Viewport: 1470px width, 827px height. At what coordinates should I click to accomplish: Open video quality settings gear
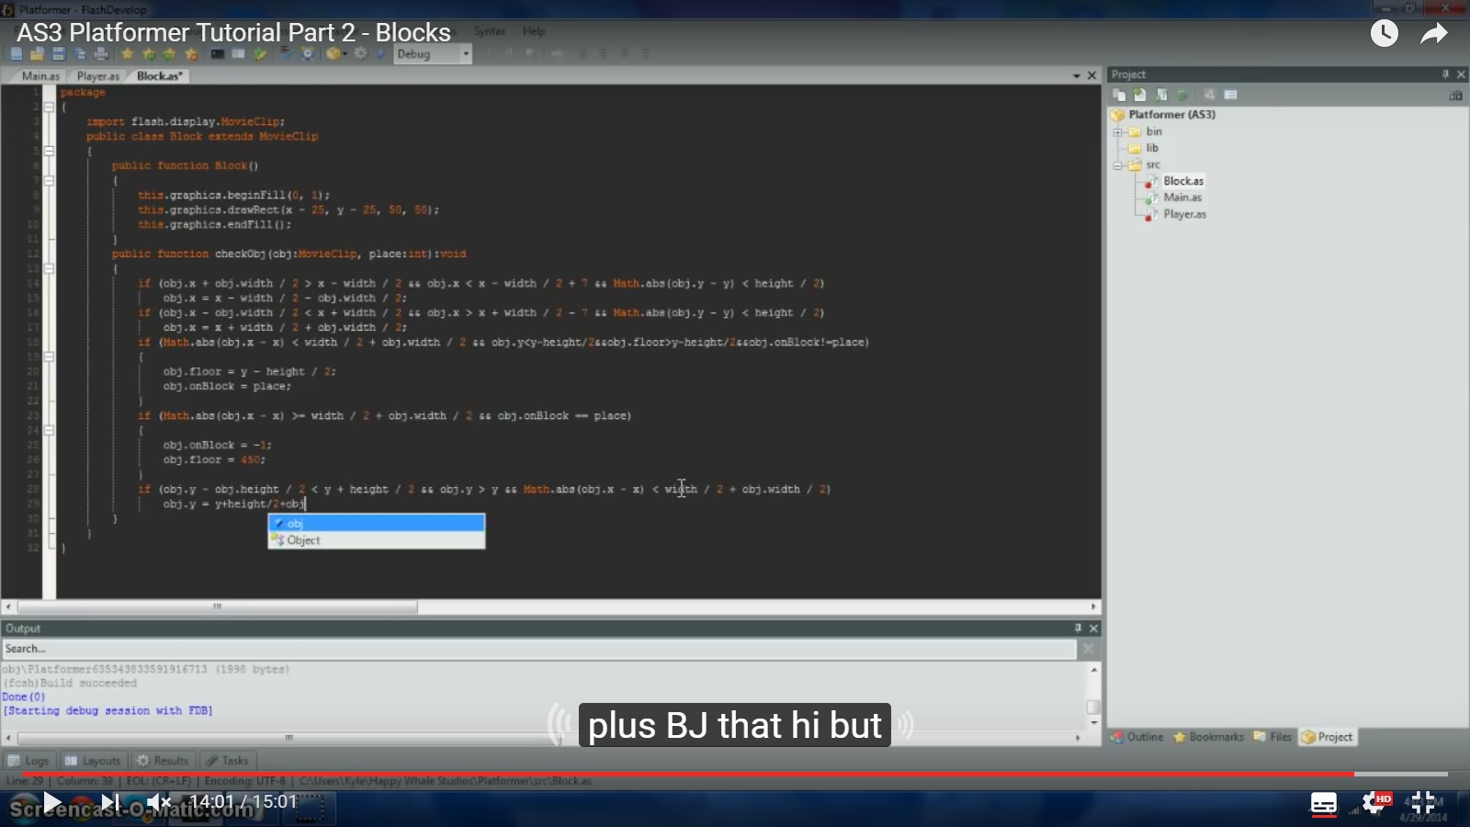point(1375,803)
